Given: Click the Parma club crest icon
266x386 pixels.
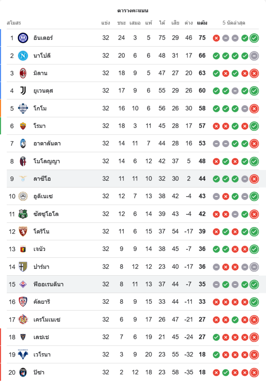Looking at the screenshot, I should tap(23, 267).
